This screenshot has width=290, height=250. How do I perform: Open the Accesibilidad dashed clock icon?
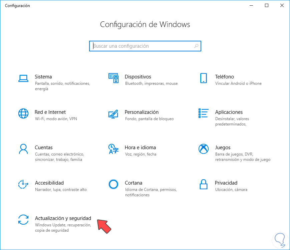coord(23,184)
